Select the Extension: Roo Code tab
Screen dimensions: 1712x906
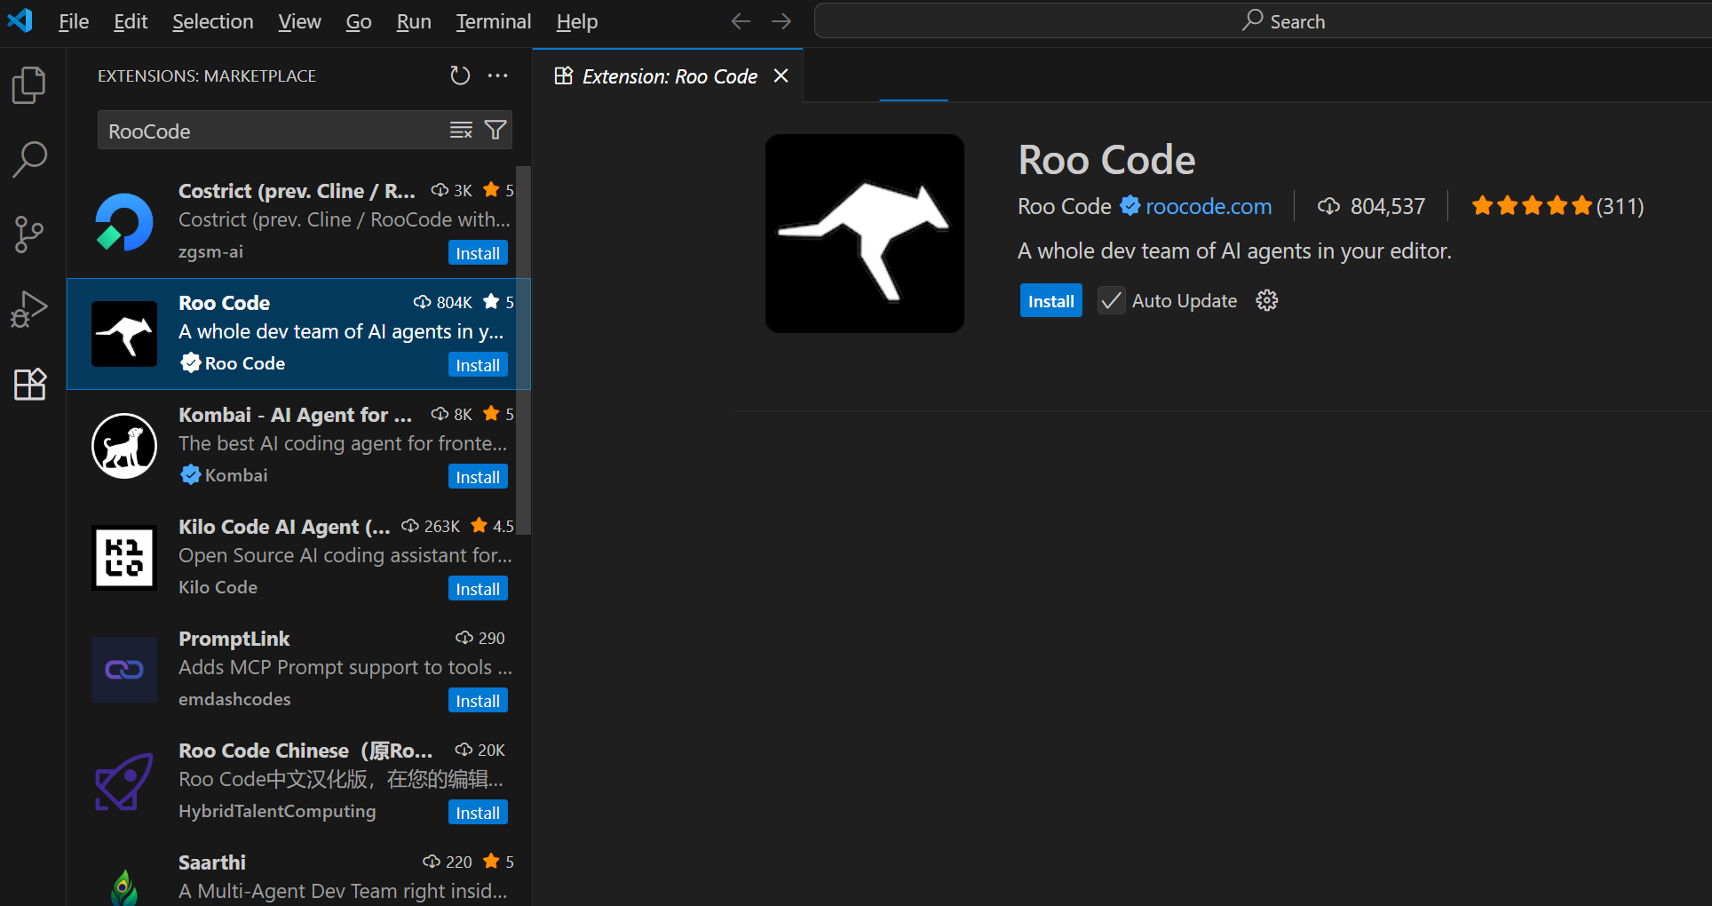click(x=670, y=76)
